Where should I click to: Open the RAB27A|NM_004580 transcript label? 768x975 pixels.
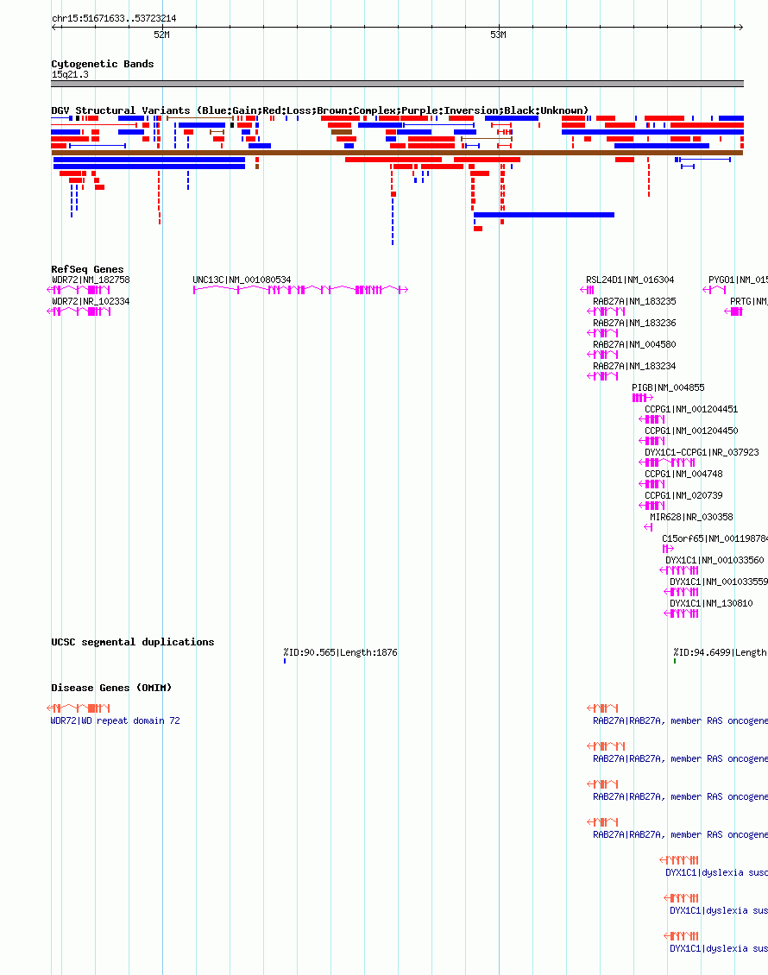tap(634, 344)
